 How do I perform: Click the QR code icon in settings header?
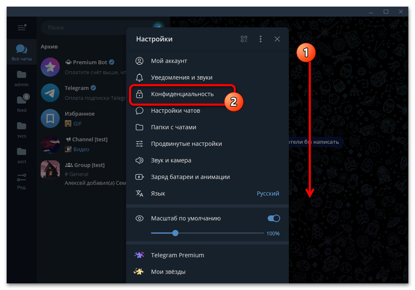tap(244, 39)
